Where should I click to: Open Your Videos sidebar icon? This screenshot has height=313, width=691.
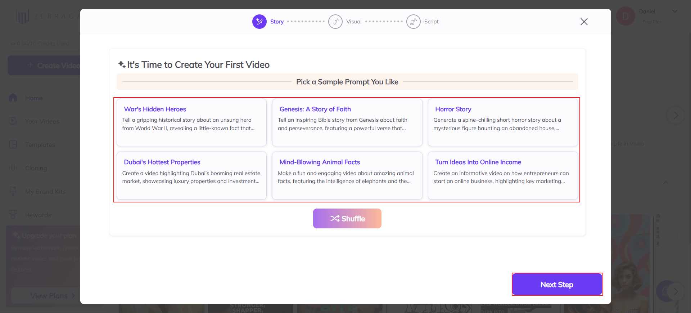point(13,121)
